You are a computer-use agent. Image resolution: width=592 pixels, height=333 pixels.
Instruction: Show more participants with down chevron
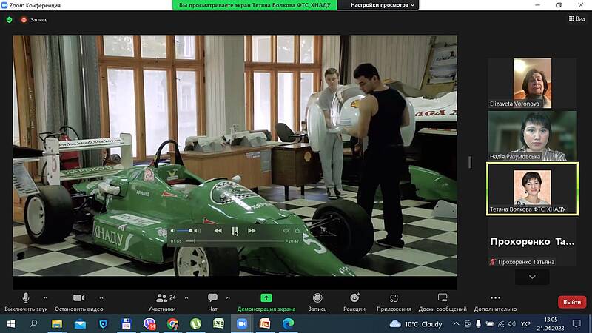click(532, 277)
